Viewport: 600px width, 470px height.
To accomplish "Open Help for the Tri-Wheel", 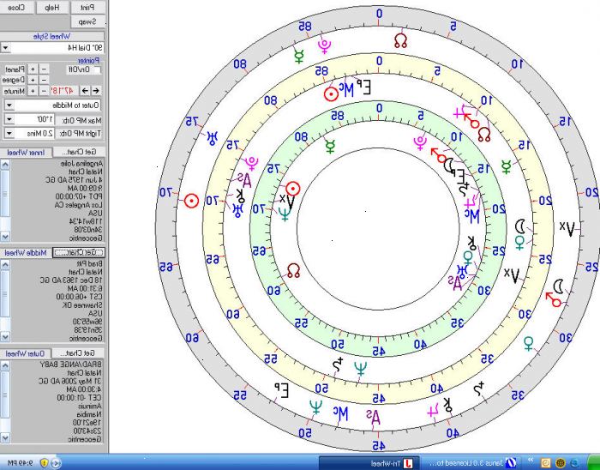I will pyautogui.click(x=53, y=7).
